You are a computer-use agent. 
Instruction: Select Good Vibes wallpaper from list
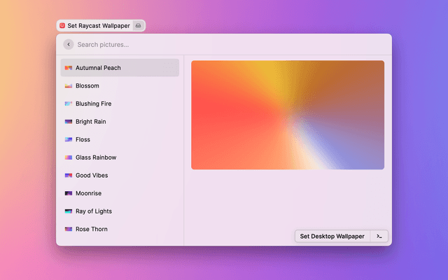click(92, 176)
